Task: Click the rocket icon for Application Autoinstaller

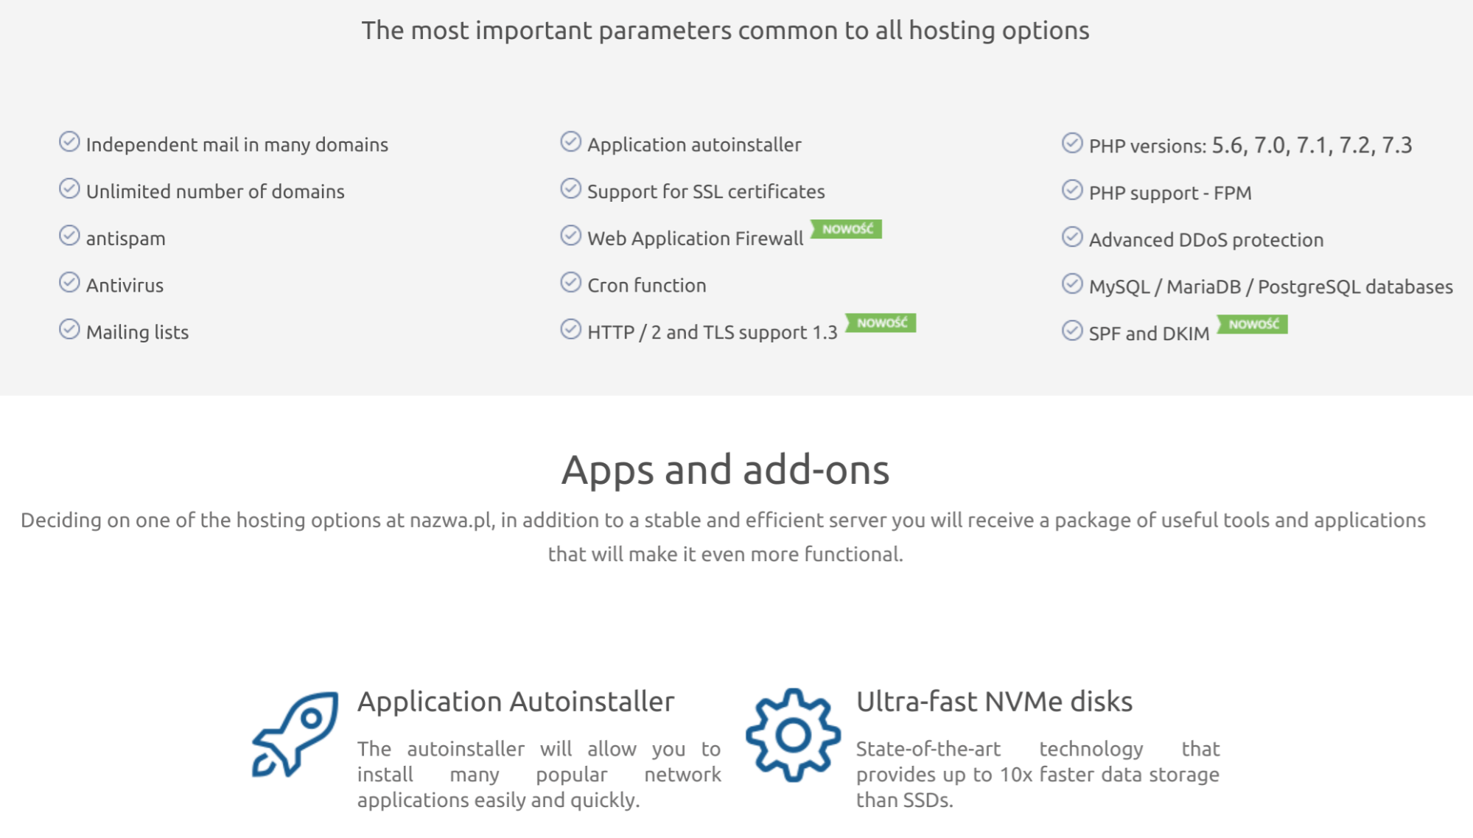Action: pyautogui.click(x=295, y=734)
